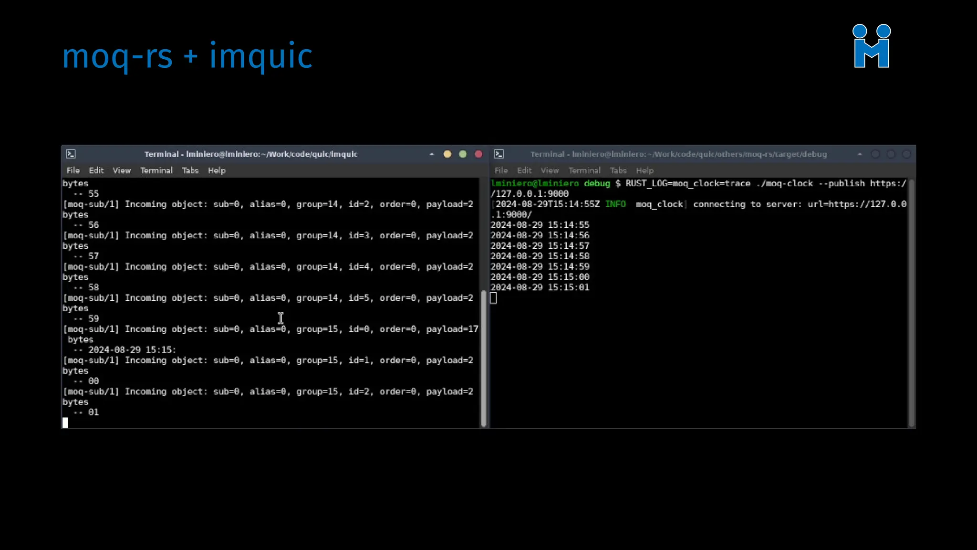Click the '-- 01' payload line
Screen dimensions: 977x550
click(86, 412)
